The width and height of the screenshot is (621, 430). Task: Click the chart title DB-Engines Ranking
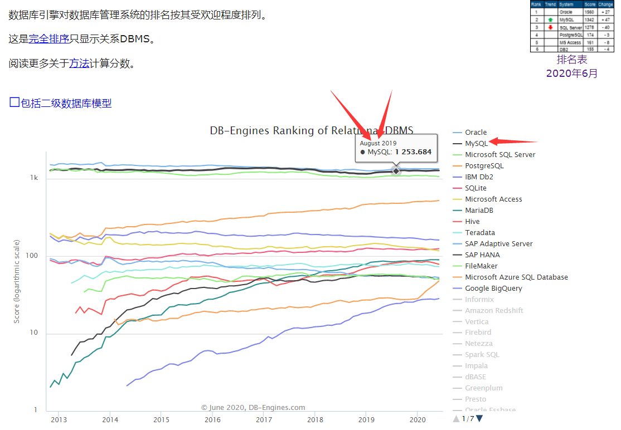tap(311, 130)
